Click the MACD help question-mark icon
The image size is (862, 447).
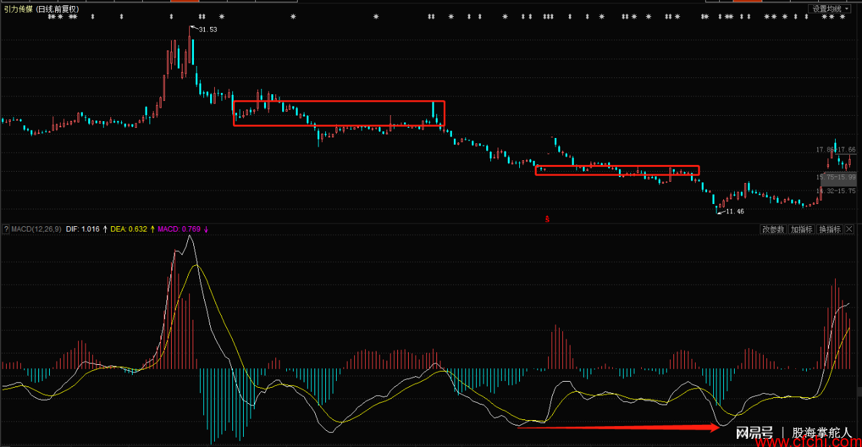coord(6,230)
